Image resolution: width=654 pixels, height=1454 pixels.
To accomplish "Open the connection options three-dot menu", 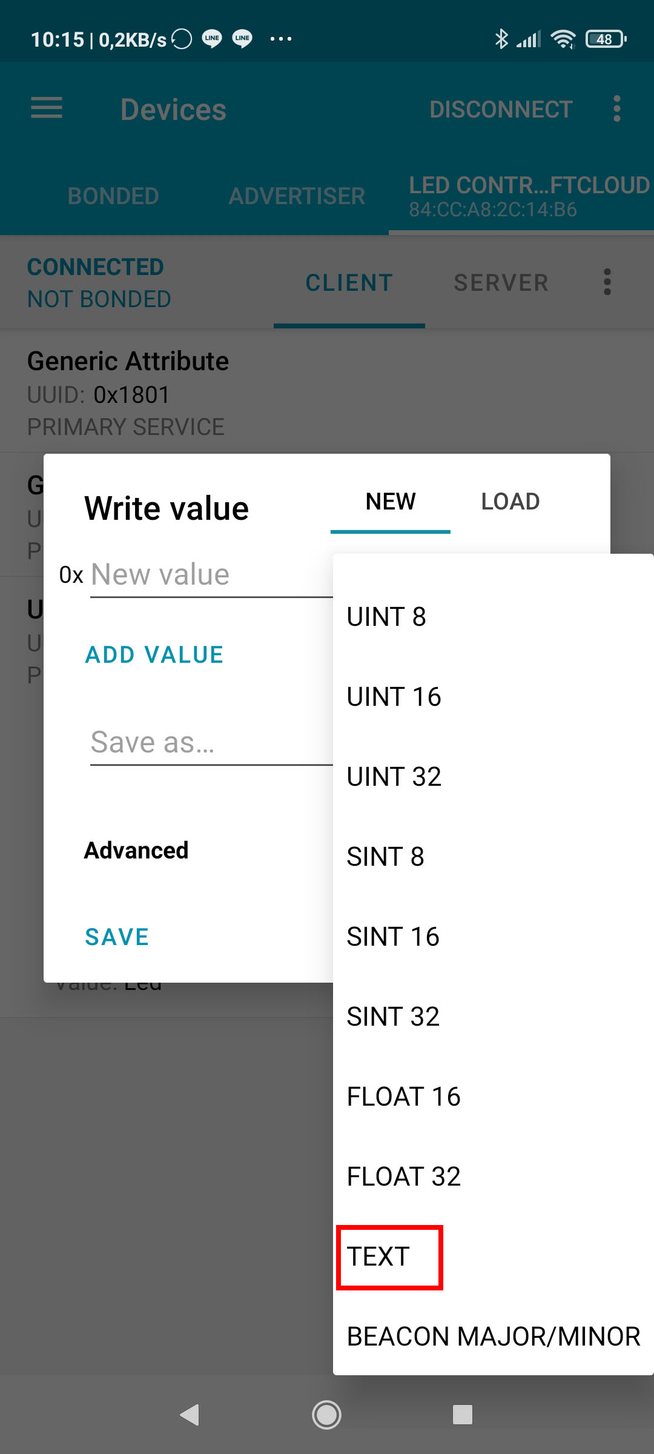I will click(x=607, y=282).
